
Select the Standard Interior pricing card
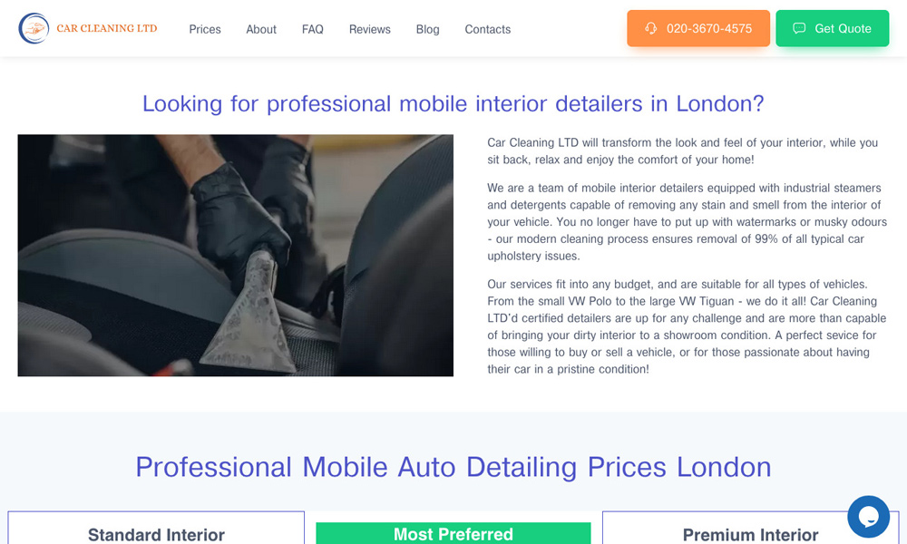click(x=156, y=528)
